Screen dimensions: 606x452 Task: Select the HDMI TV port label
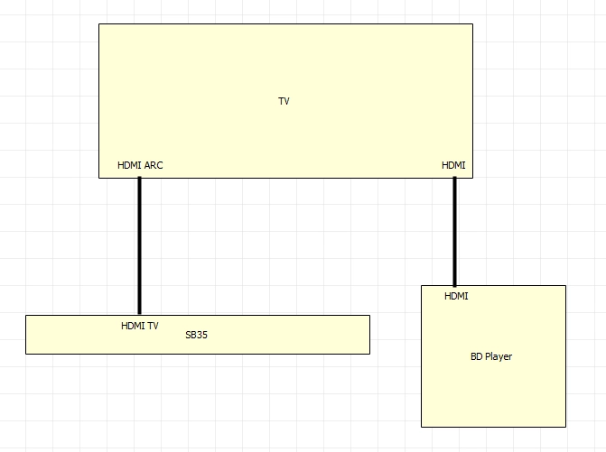tap(139, 326)
